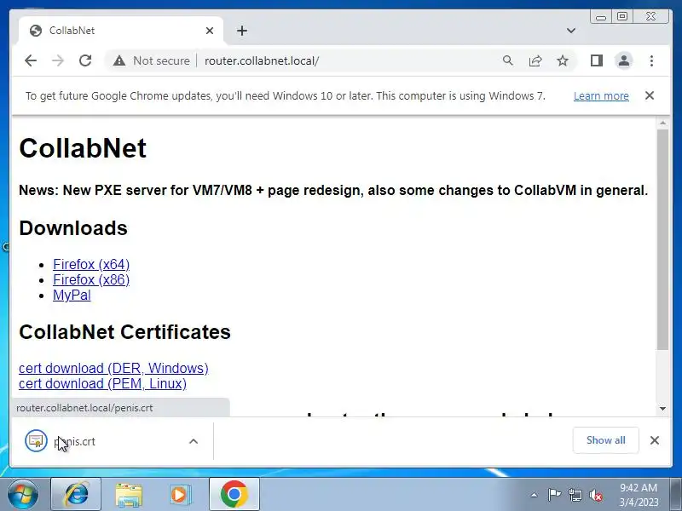
Task: Reload the CollabNet page
Action: [85, 60]
